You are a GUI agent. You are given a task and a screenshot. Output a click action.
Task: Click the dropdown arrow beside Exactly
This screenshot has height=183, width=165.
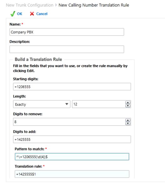click(67, 104)
